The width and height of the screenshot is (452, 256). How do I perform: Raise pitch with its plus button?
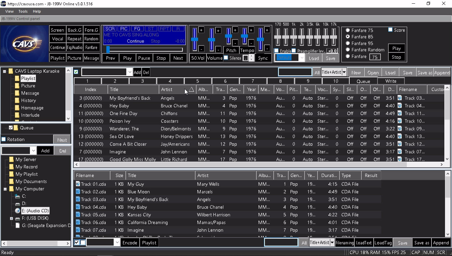point(235,30)
